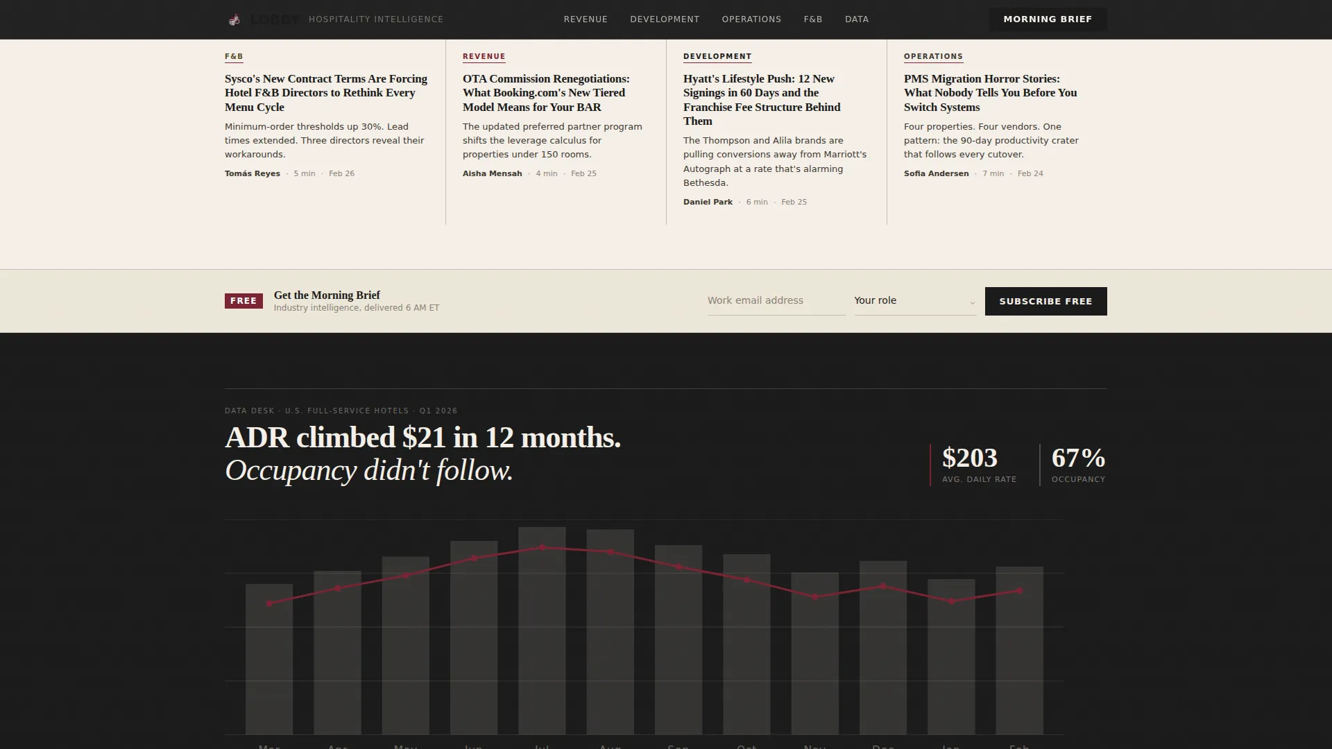The image size is (1332, 749).
Task: Click the Data Desk Q1 2026 label
Action: pyautogui.click(x=341, y=411)
